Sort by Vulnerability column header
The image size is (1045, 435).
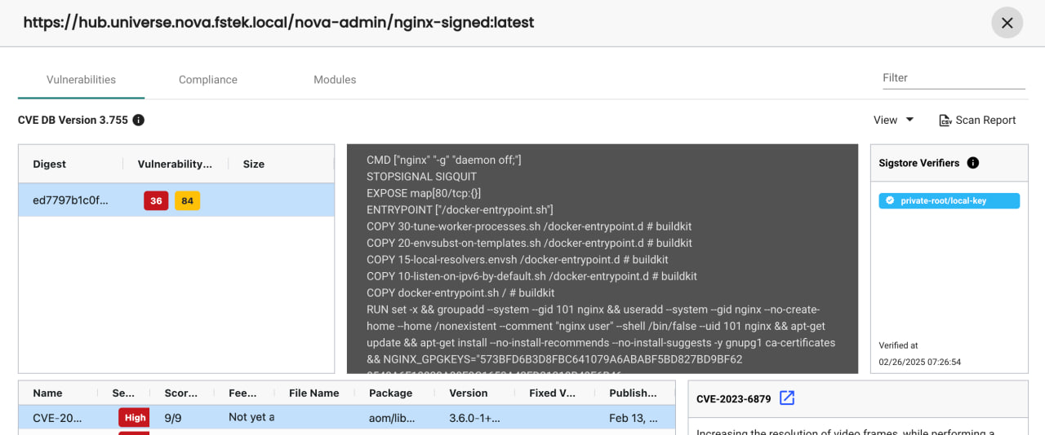pyautogui.click(x=175, y=164)
